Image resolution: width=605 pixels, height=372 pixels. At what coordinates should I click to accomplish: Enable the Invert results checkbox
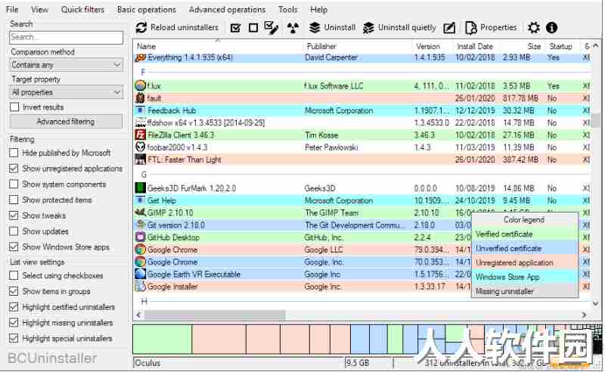[x=14, y=107]
